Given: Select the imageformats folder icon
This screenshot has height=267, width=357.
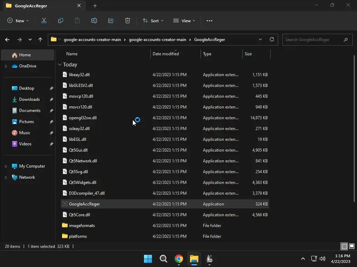Looking at the screenshot, I should [x=64, y=225].
